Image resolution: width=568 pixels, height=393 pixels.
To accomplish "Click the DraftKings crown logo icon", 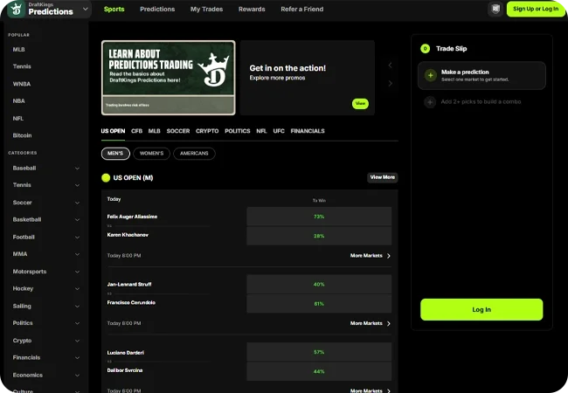I will (16, 9).
